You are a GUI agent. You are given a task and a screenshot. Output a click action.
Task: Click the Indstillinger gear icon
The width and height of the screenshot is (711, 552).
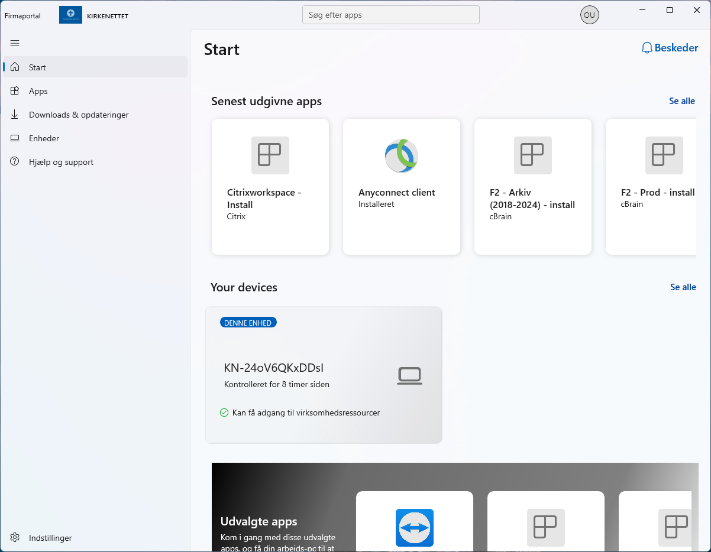click(x=15, y=538)
